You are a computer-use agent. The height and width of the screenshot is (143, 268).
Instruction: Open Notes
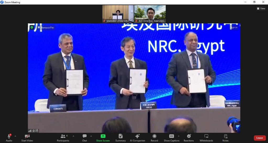click(x=226, y=138)
